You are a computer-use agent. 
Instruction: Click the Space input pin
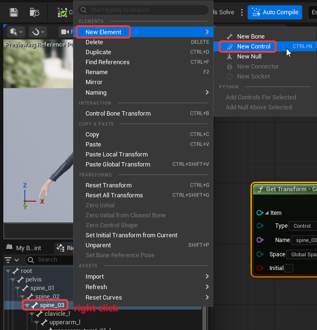(260, 254)
